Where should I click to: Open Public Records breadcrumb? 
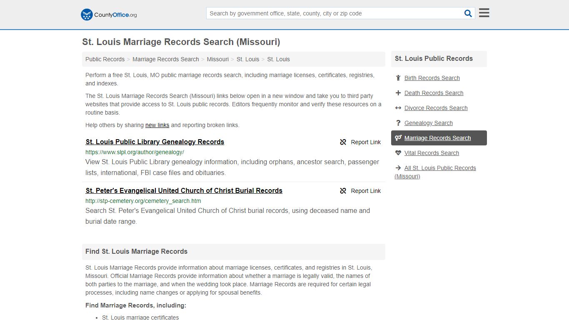coord(105,59)
